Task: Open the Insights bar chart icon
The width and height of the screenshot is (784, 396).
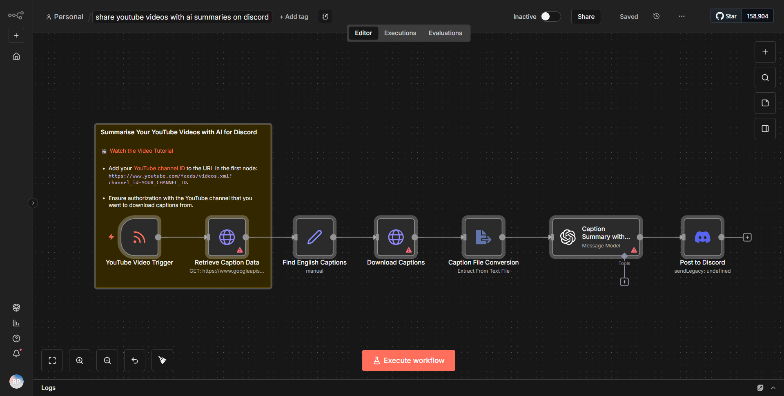Action: pos(16,323)
